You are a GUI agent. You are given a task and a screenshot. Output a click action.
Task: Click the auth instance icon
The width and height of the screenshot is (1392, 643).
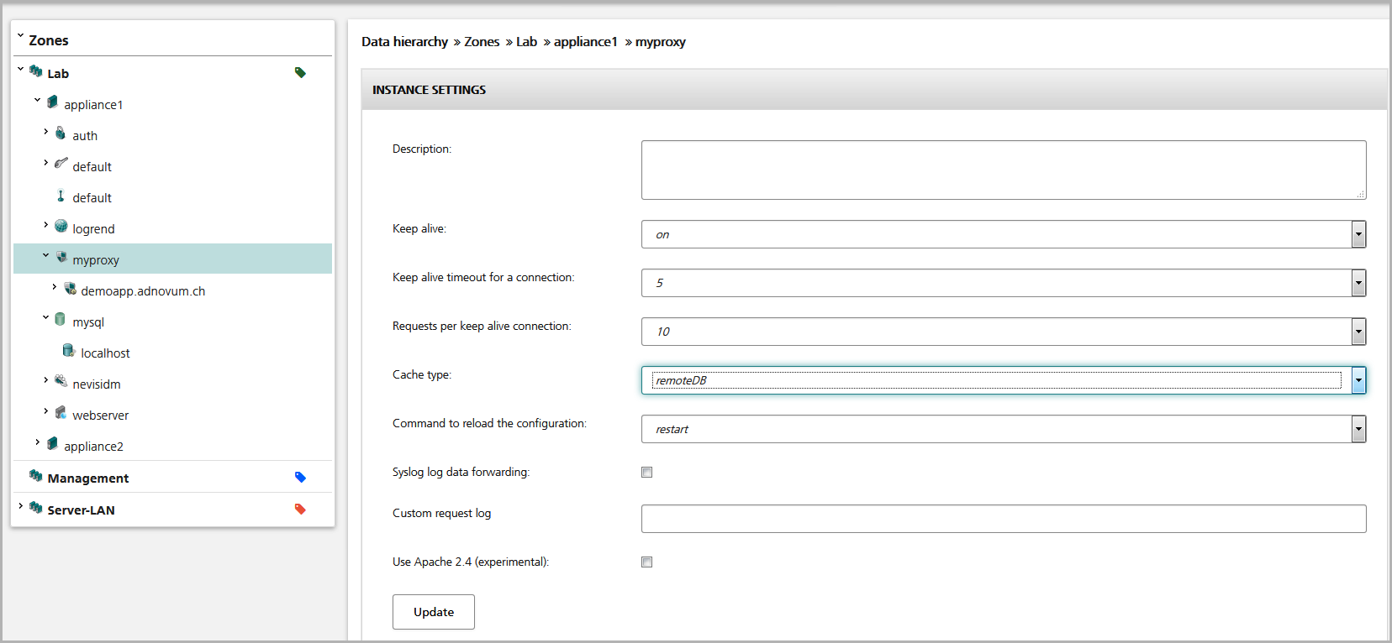click(x=61, y=133)
